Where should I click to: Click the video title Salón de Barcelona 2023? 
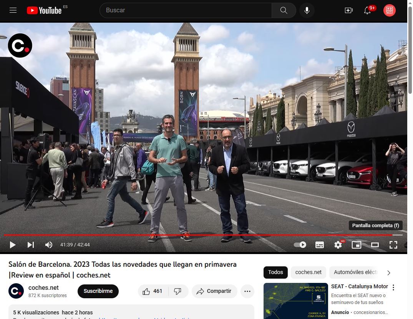tap(123, 269)
